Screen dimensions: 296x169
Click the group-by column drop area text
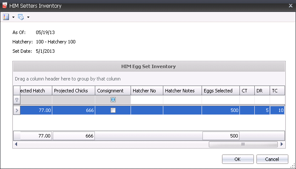68,79
